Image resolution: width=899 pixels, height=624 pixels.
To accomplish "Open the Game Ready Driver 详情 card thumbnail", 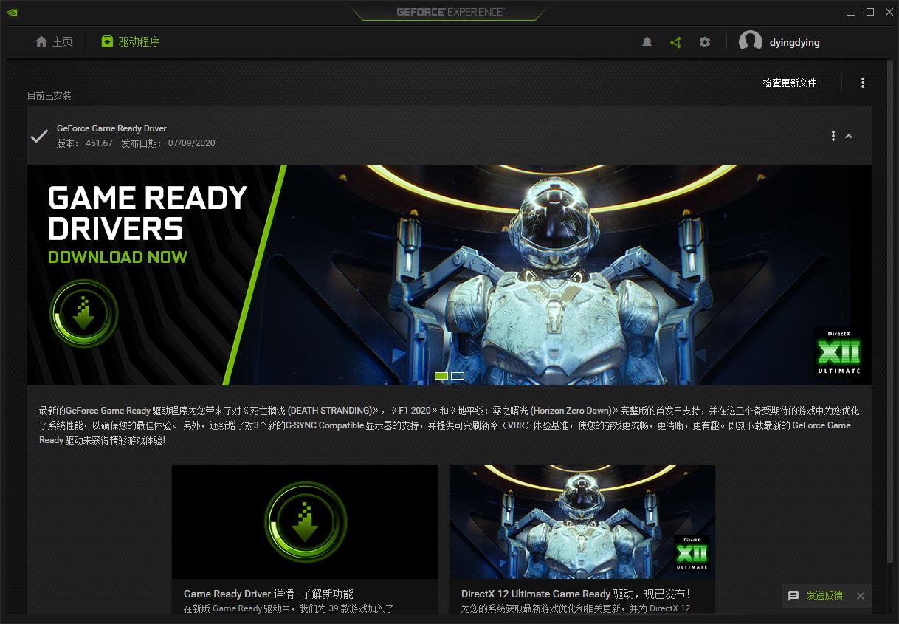I will 305,522.
